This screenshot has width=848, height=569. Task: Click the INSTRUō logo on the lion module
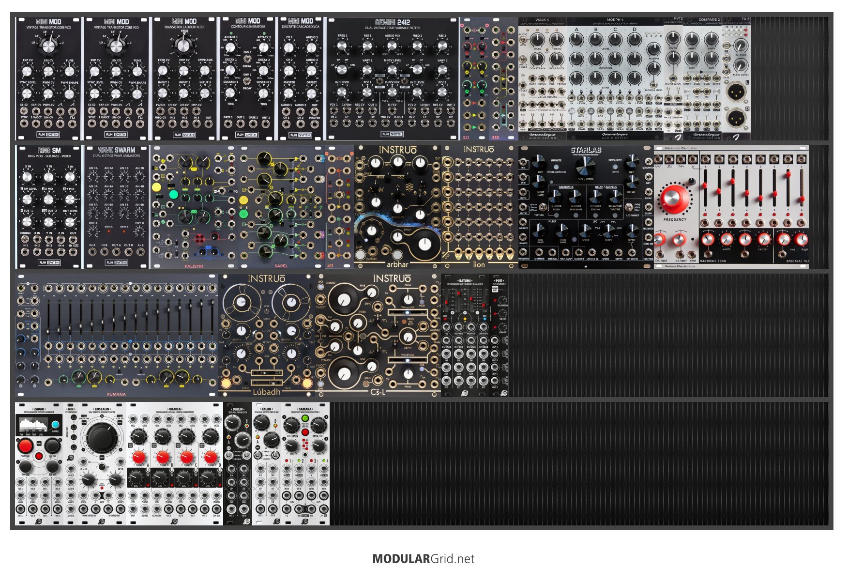click(x=479, y=150)
